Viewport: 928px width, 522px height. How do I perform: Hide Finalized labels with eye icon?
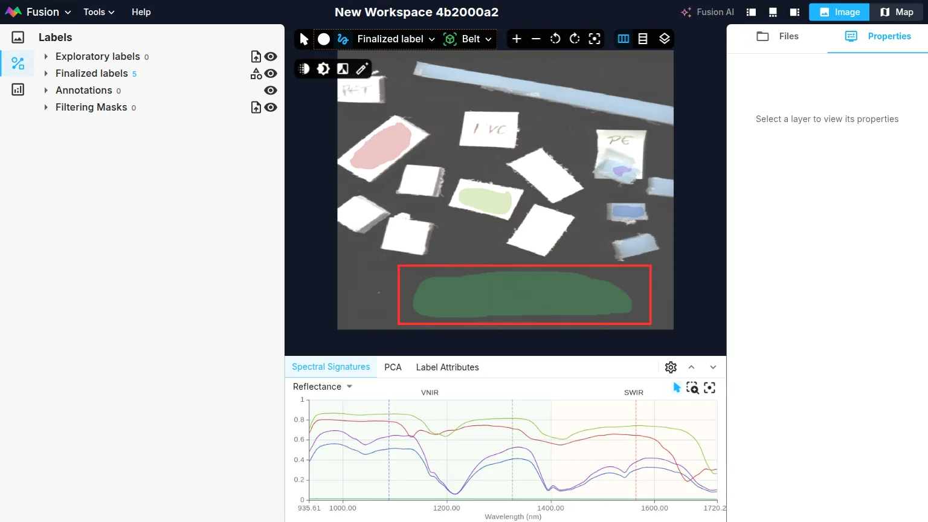[271, 74]
